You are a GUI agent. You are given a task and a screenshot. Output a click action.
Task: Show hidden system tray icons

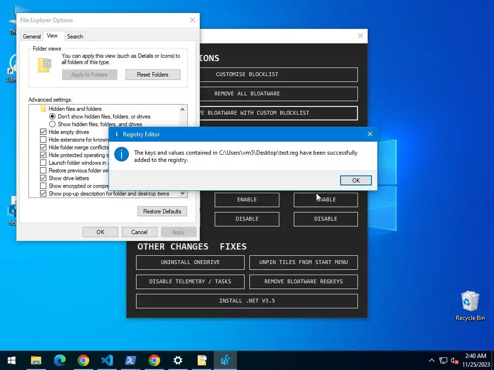pos(432,360)
